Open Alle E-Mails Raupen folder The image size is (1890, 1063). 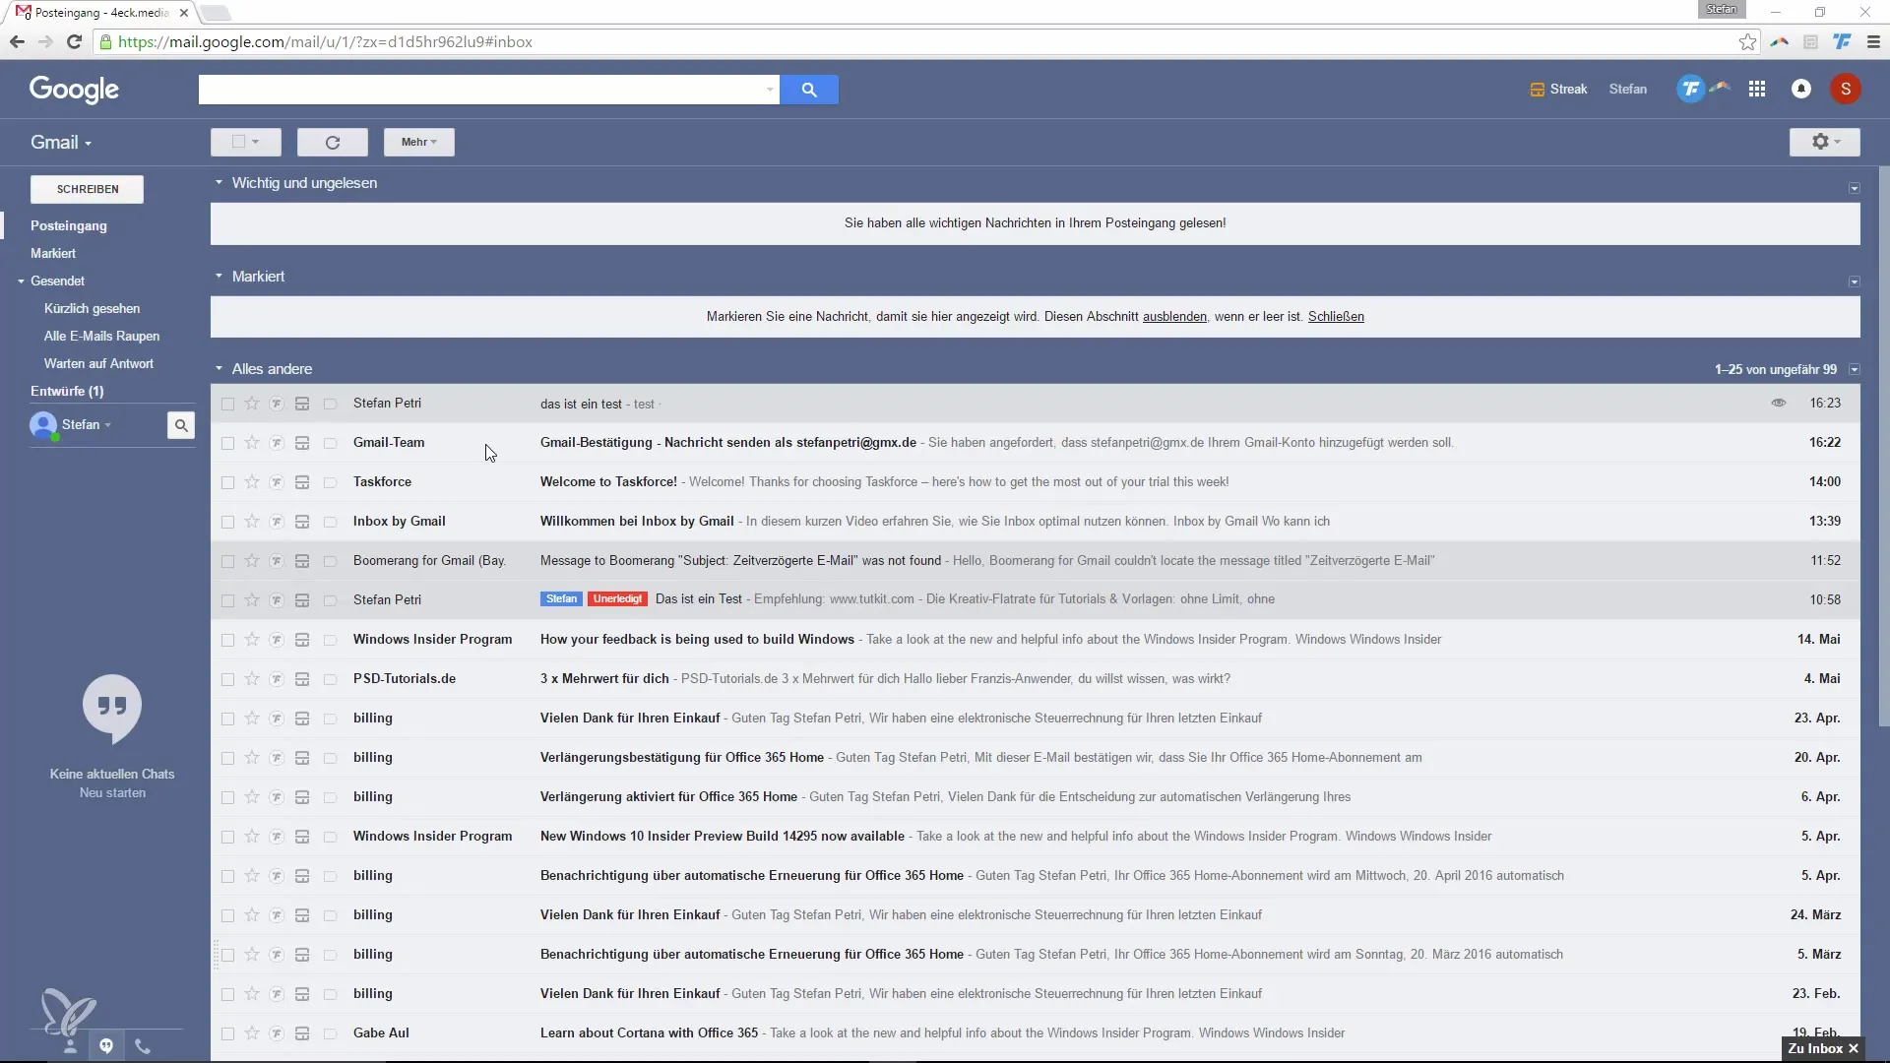point(101,336)
